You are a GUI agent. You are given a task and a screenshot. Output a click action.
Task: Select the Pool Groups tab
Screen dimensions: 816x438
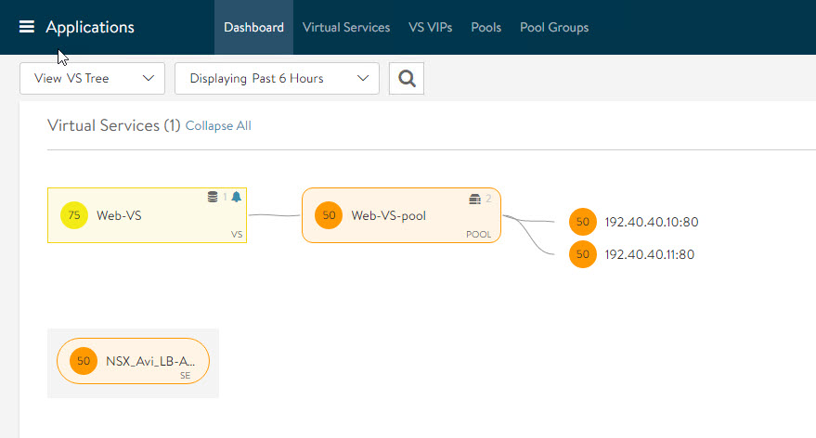(x=554, y=28)
